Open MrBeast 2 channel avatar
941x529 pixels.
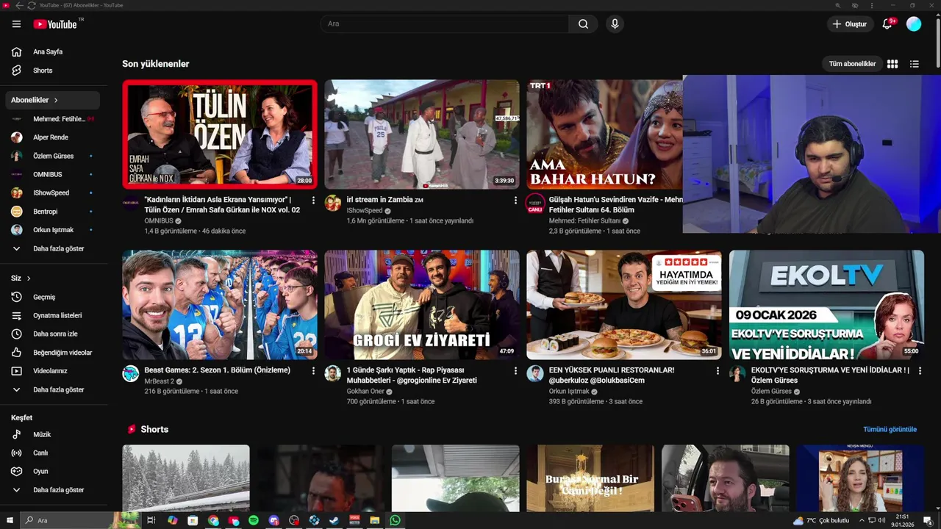[x=131, y=373]
